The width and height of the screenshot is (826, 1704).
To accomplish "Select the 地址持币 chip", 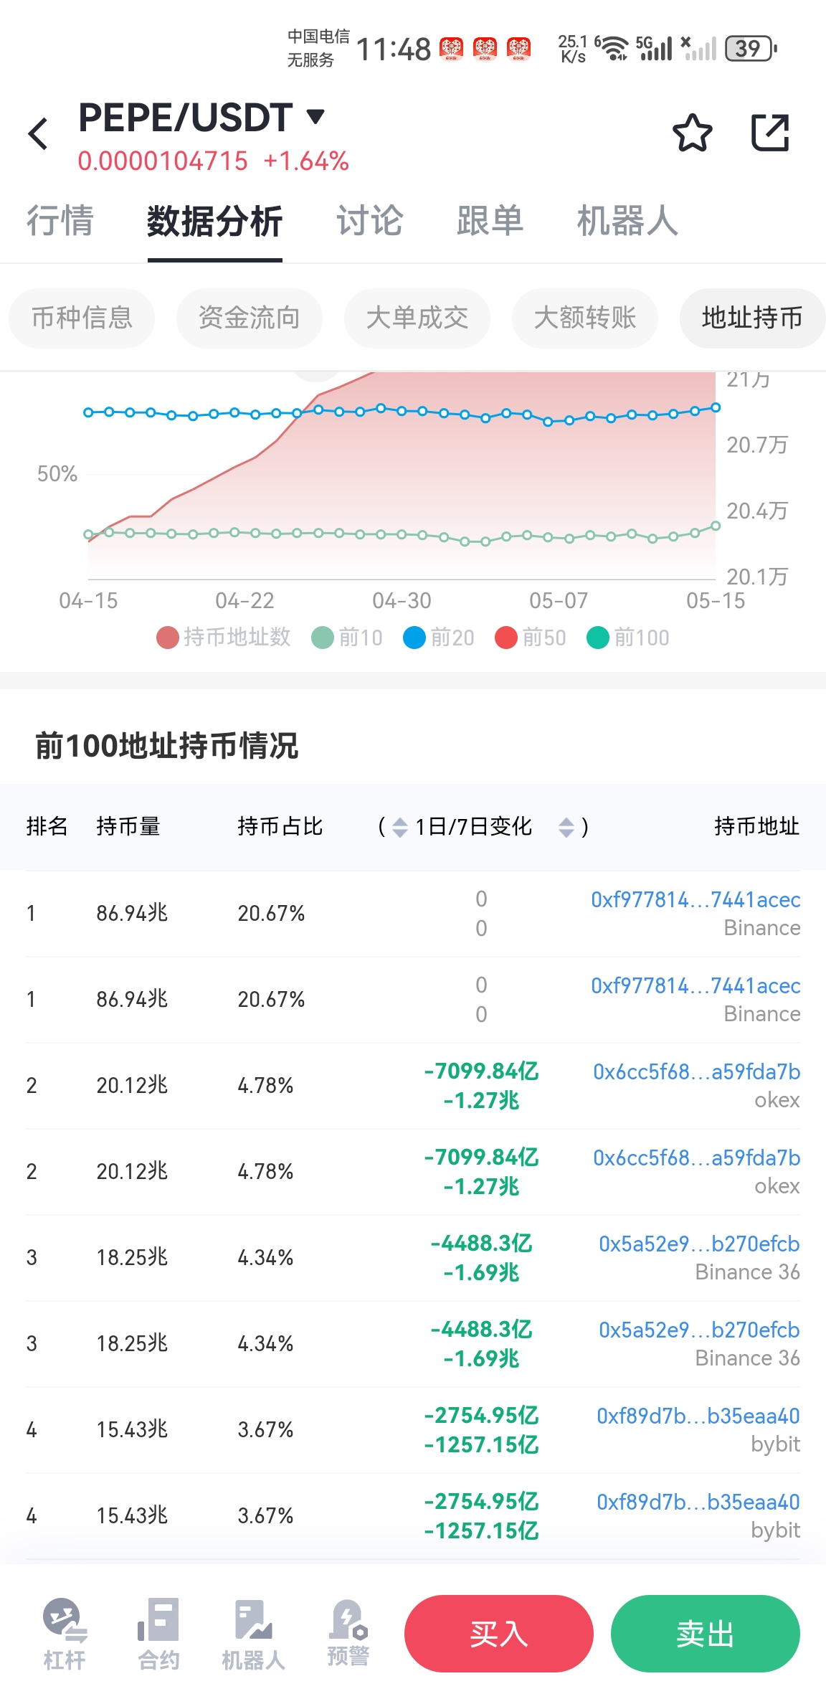I will tap(752, 318).
